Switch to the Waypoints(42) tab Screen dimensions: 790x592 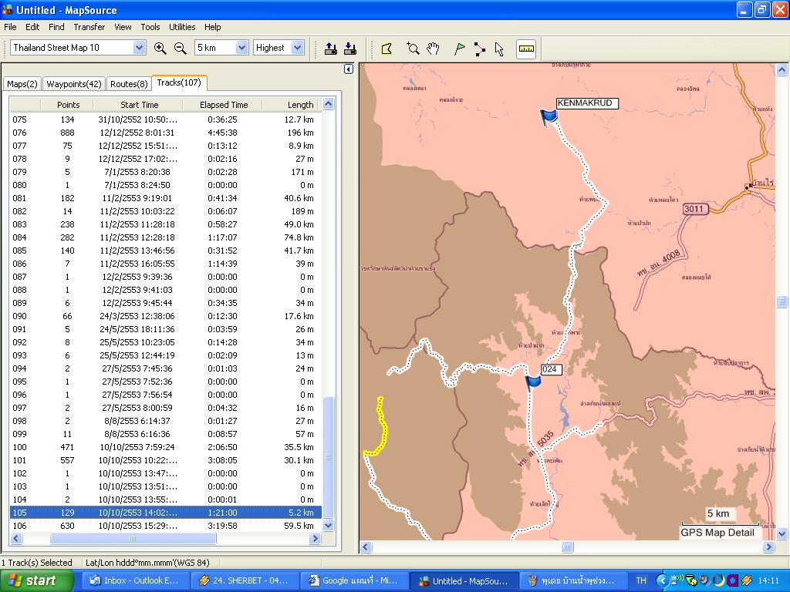(73, 84)
